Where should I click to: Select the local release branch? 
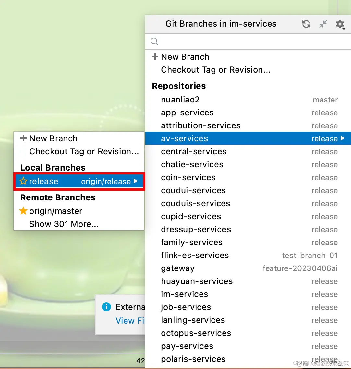click(79, 181)
